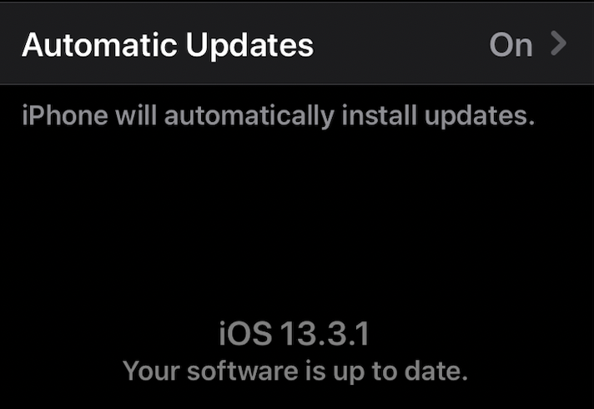Click the "iPhone will automatically install updates" note

279,116
